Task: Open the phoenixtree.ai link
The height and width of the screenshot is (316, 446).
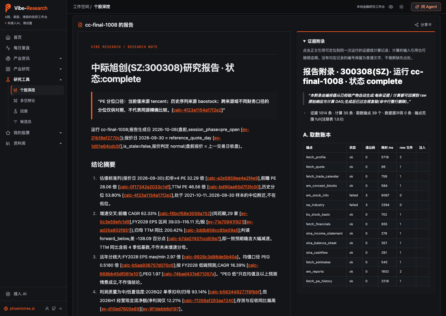Action: click(22, 309)
